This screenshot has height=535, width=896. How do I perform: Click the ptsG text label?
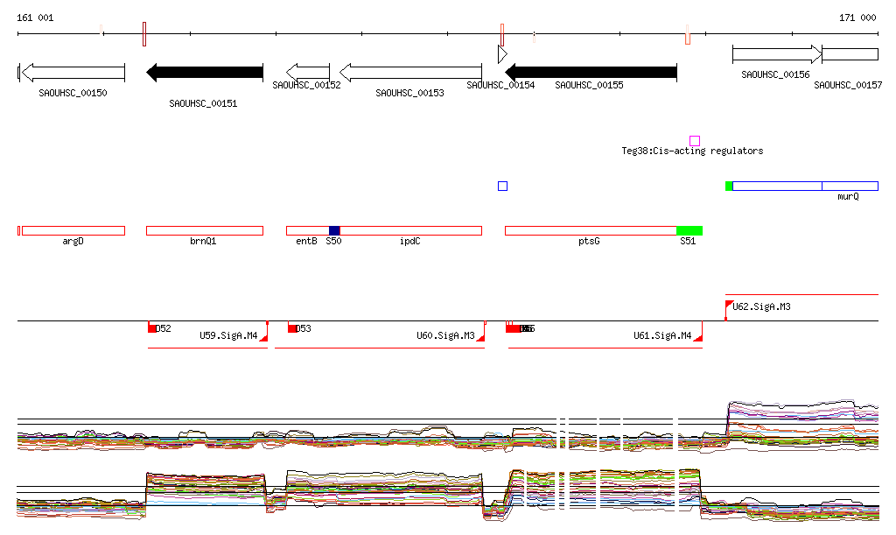(x=589, y=241)
